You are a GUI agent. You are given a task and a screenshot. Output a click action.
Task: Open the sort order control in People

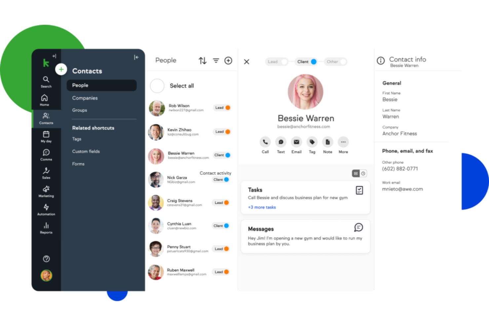202,60
